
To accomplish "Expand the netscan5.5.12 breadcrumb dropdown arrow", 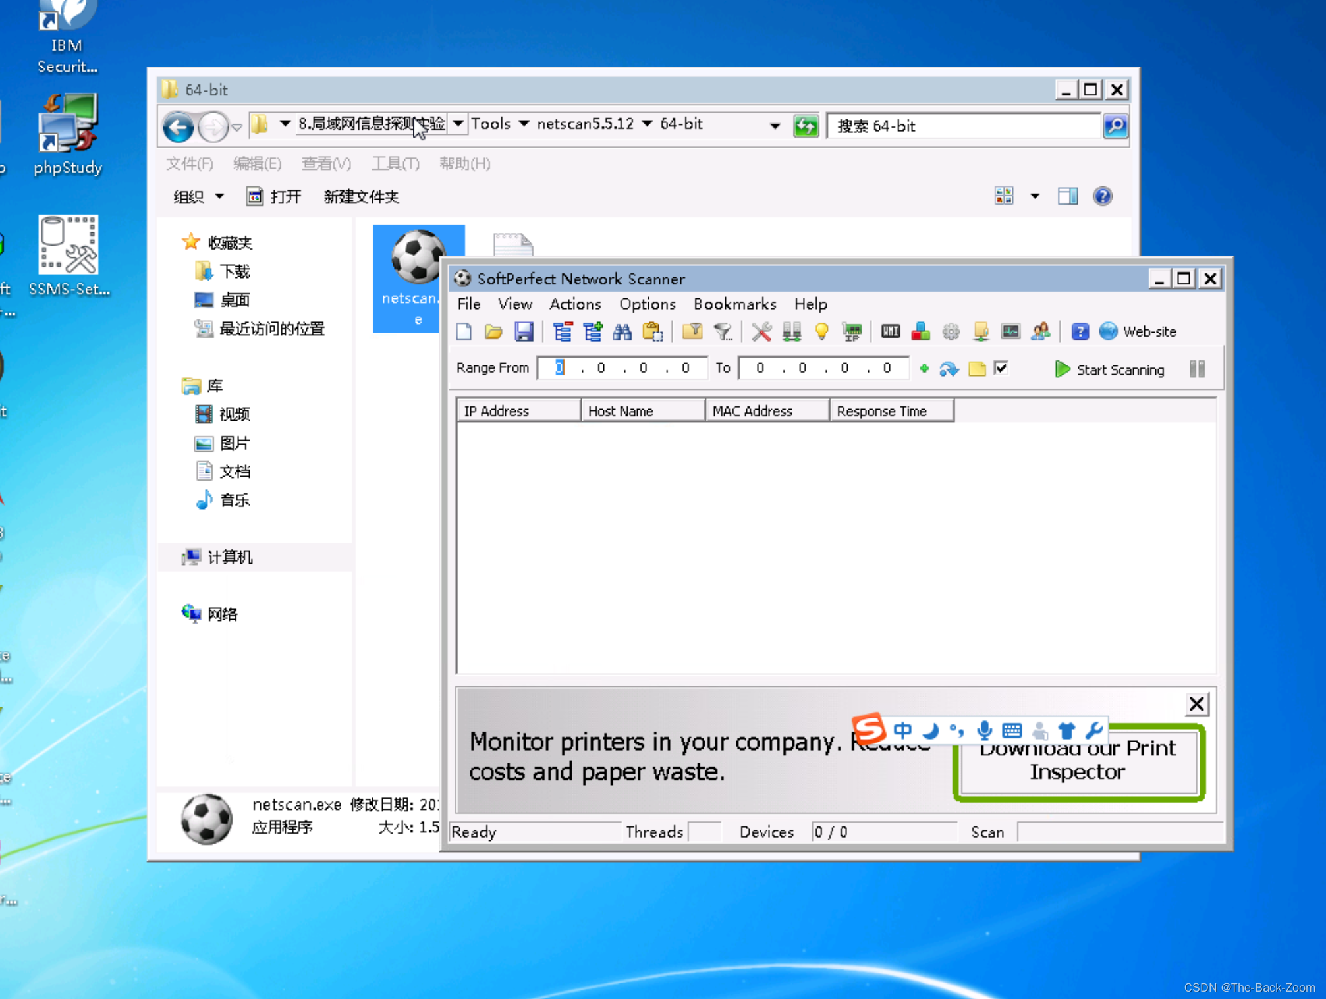I will (x=647, y=124).
